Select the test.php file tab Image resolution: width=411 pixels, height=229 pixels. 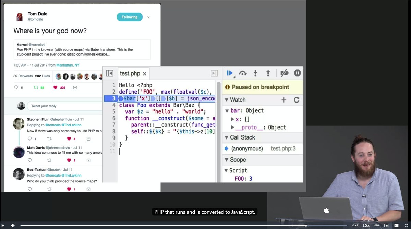[x=130, y=74]
